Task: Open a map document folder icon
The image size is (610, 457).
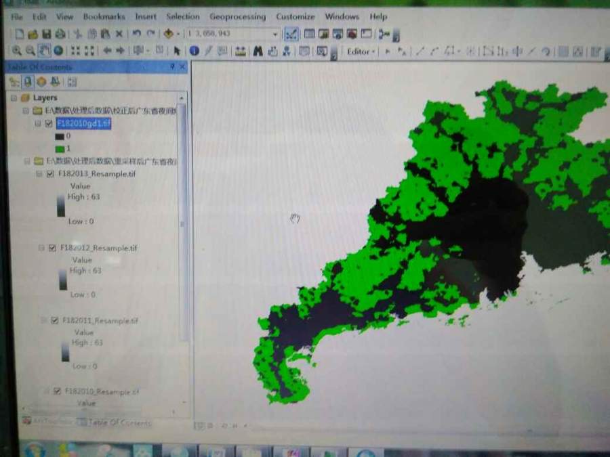Action: point(33,35)
